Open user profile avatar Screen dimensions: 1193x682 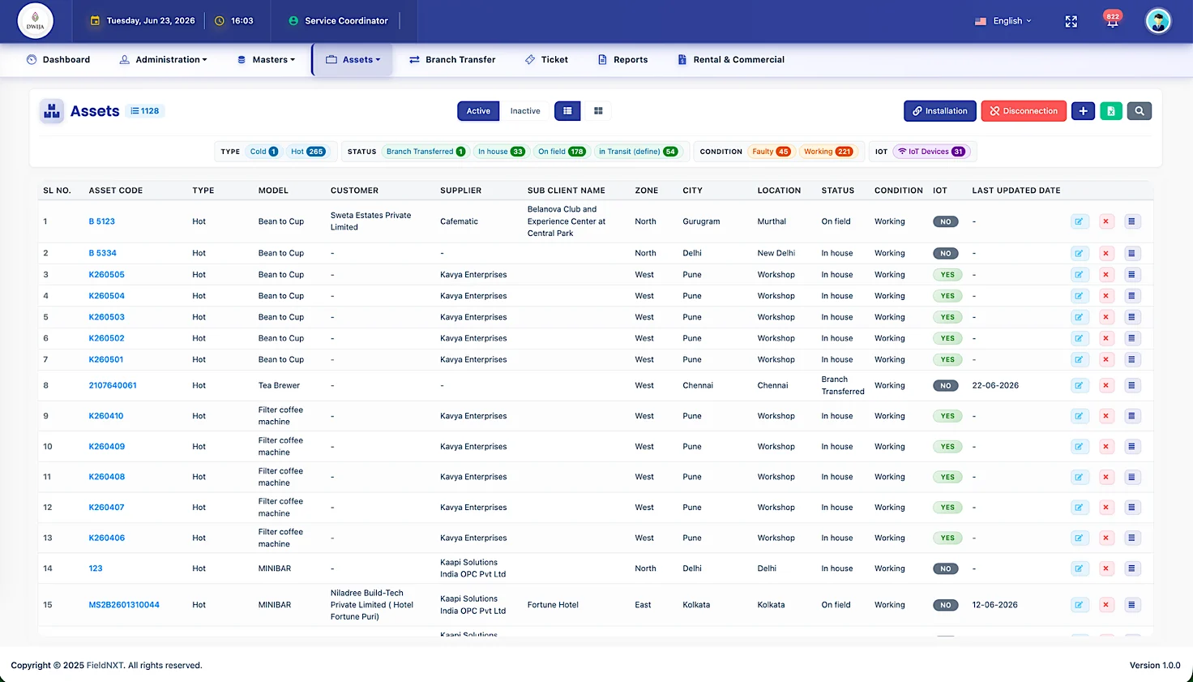1158,21
